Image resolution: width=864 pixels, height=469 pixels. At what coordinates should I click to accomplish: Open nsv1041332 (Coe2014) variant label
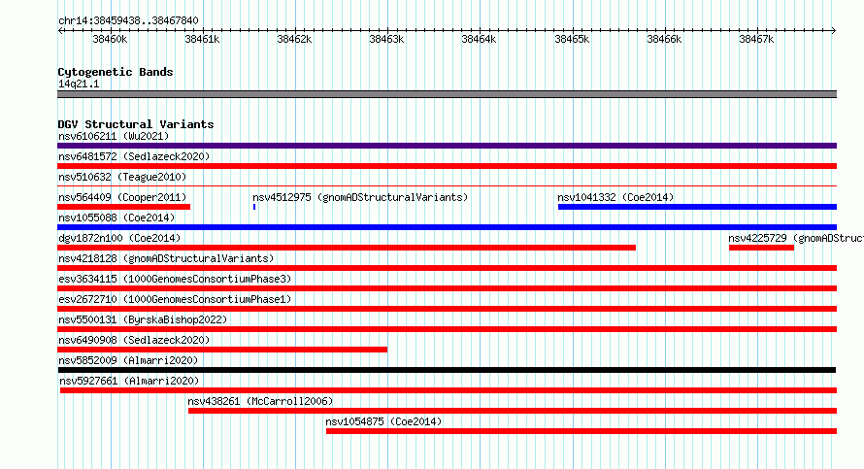coord(615,197)
